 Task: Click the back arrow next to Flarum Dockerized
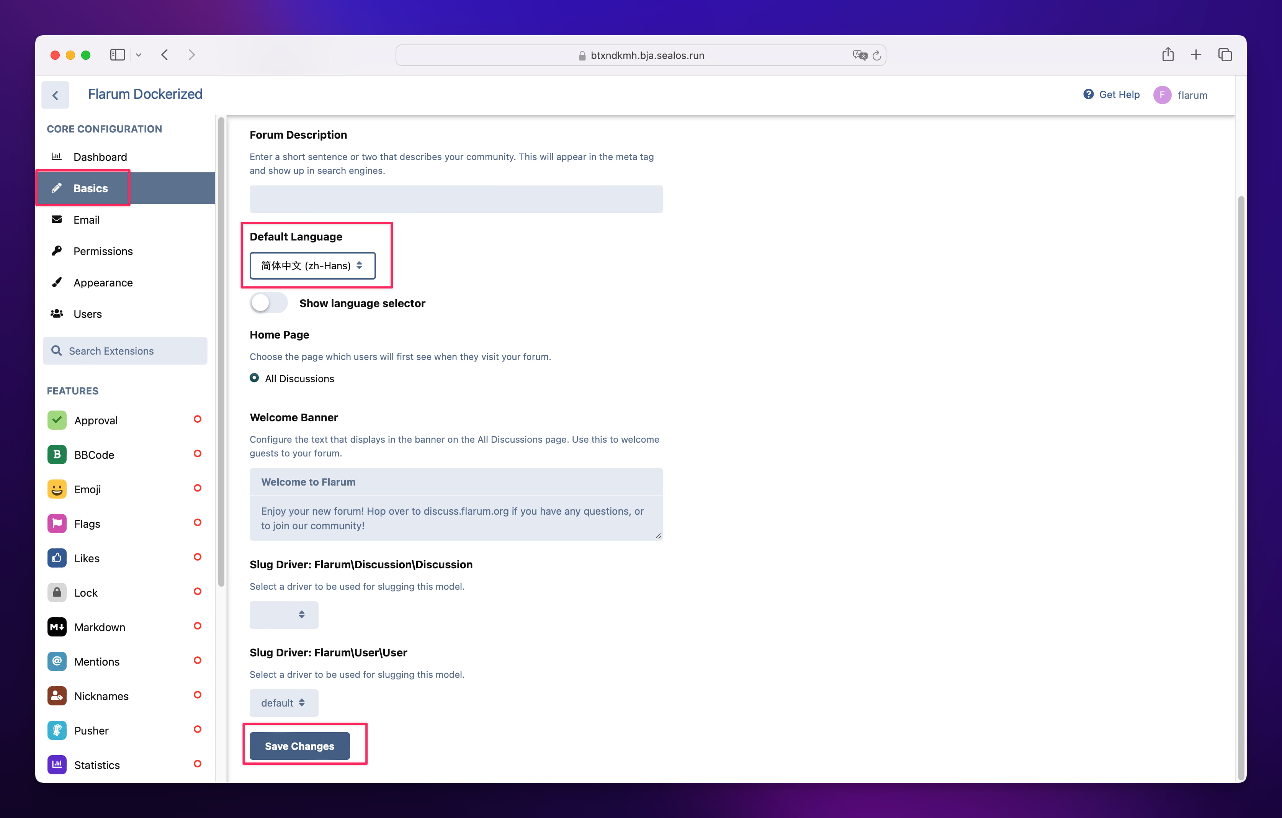click(x=56, y=95)
